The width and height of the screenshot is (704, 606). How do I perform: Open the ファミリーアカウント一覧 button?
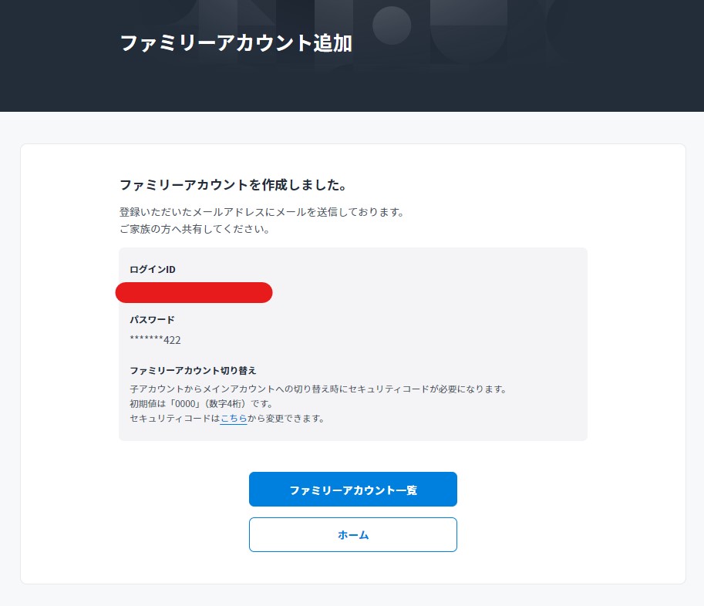(x=353, y=490)
